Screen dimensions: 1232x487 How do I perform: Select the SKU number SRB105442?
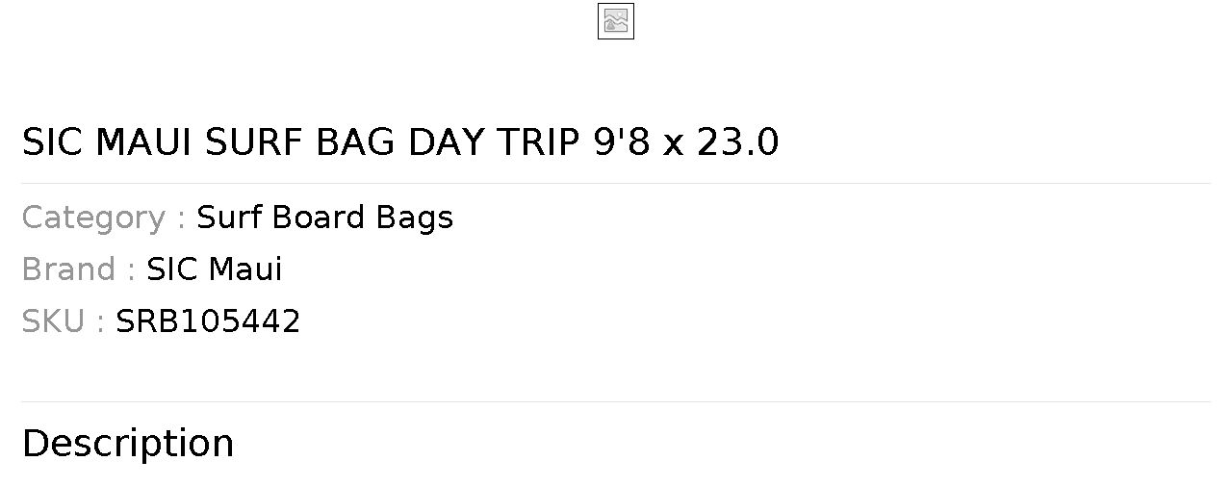(x=208, y=321)
